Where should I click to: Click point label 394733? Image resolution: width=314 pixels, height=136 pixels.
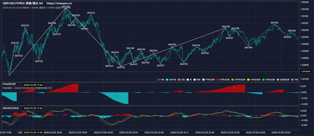click(18, 56)
